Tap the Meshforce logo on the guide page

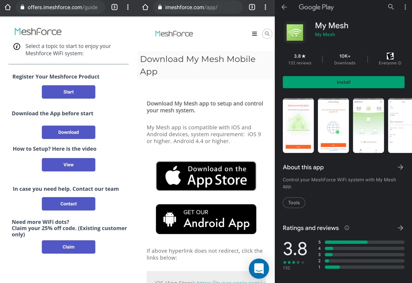(38, 32)
